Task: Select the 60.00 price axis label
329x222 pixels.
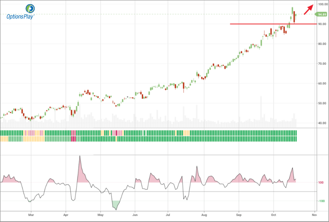Action: 322,83
